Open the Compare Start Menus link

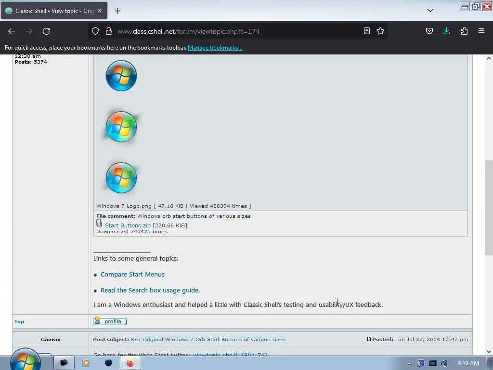[x=133, y=274]
